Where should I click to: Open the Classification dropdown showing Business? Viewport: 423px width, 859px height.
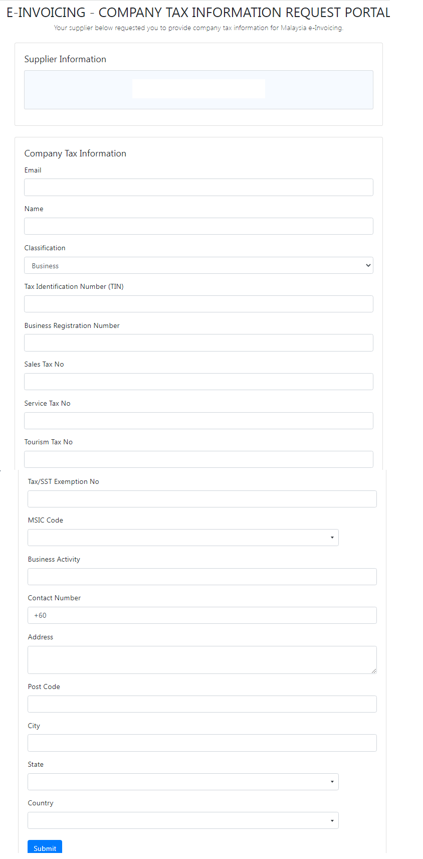tap(198, 265)
